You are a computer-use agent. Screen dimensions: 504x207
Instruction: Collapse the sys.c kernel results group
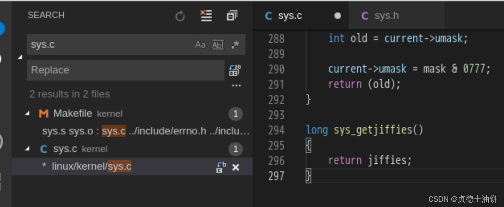[x=27, y=149]
